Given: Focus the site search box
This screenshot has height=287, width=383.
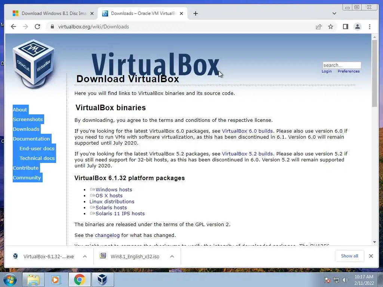Looking at the screenshot, I should click(x=342, y=65).
